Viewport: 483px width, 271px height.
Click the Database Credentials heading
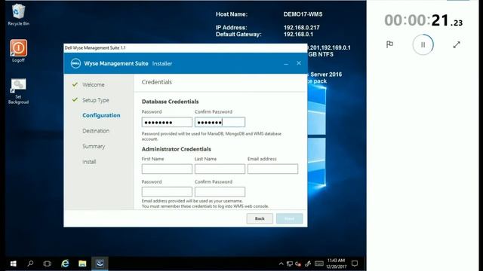click(170, 102)
